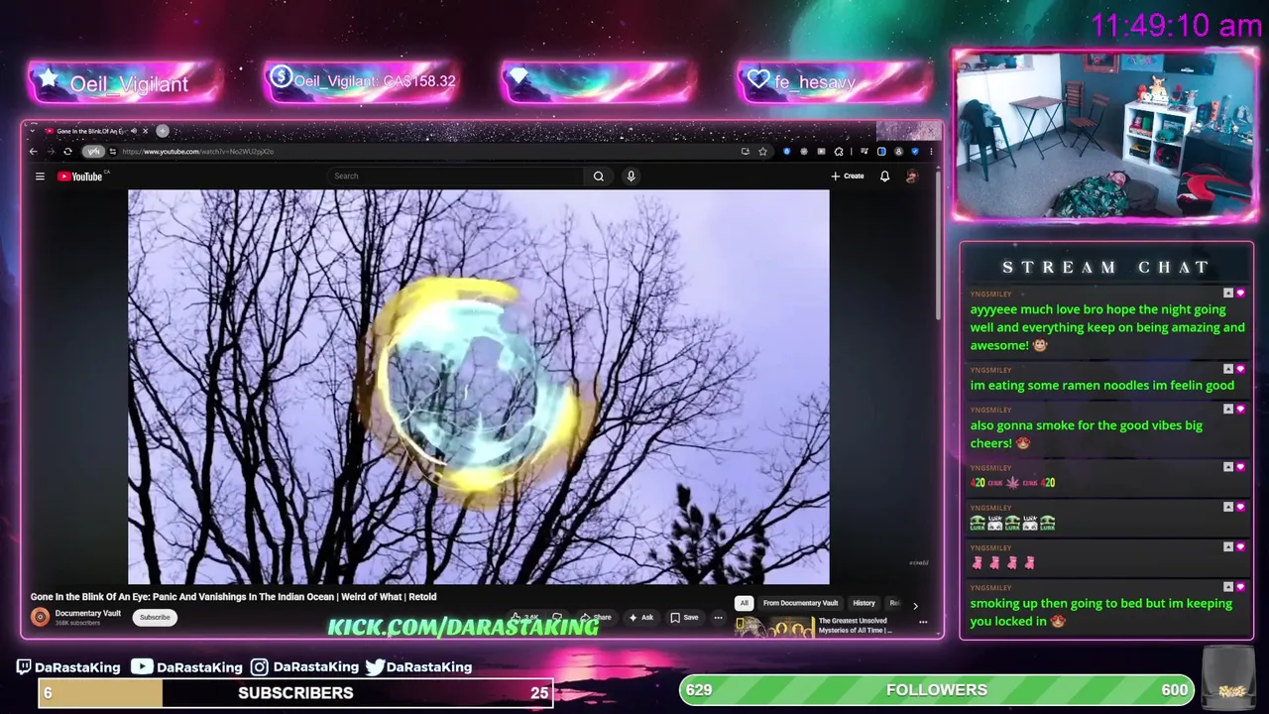Click the blue shield extension icon
The width and height of the screenshot is (1269, 714).
786,152
